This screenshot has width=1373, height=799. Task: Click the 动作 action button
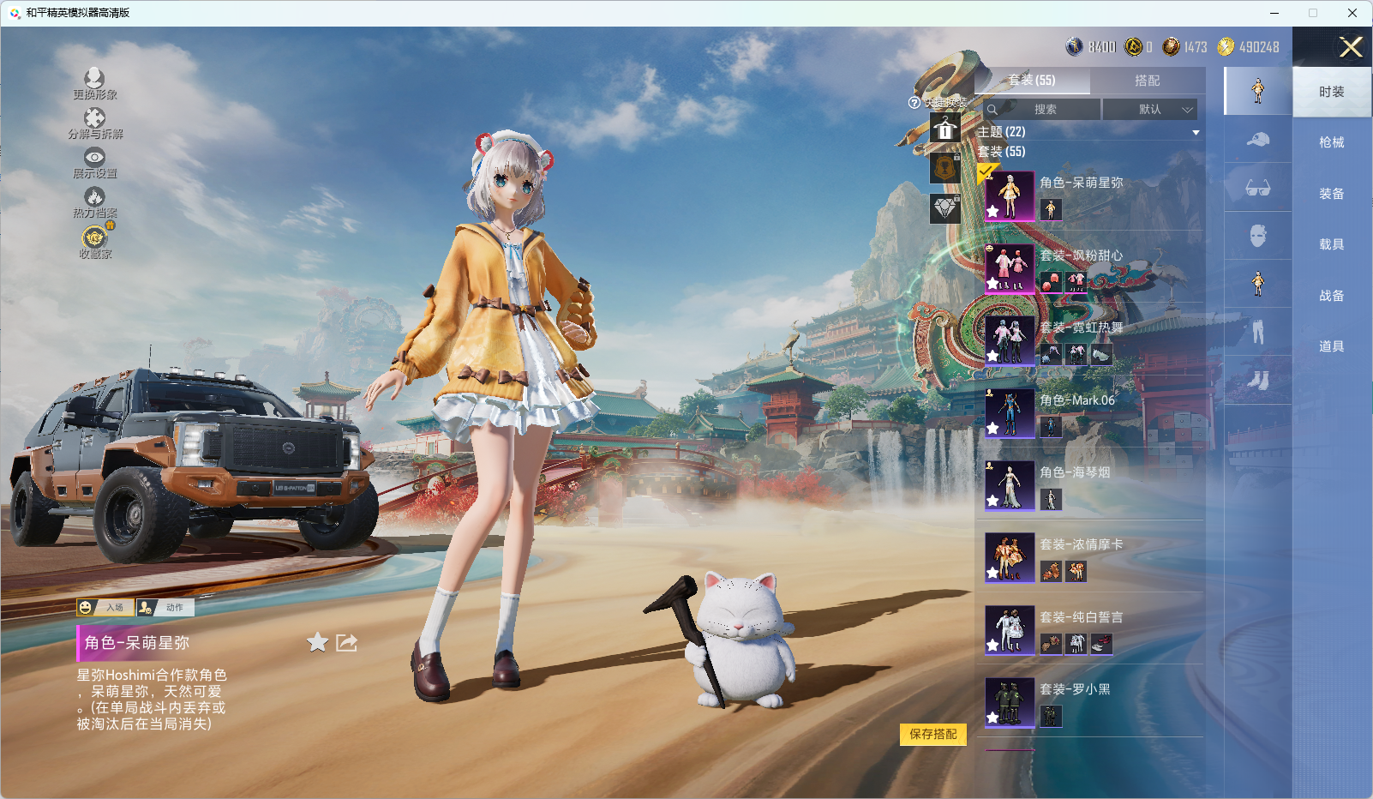point(166,608)
